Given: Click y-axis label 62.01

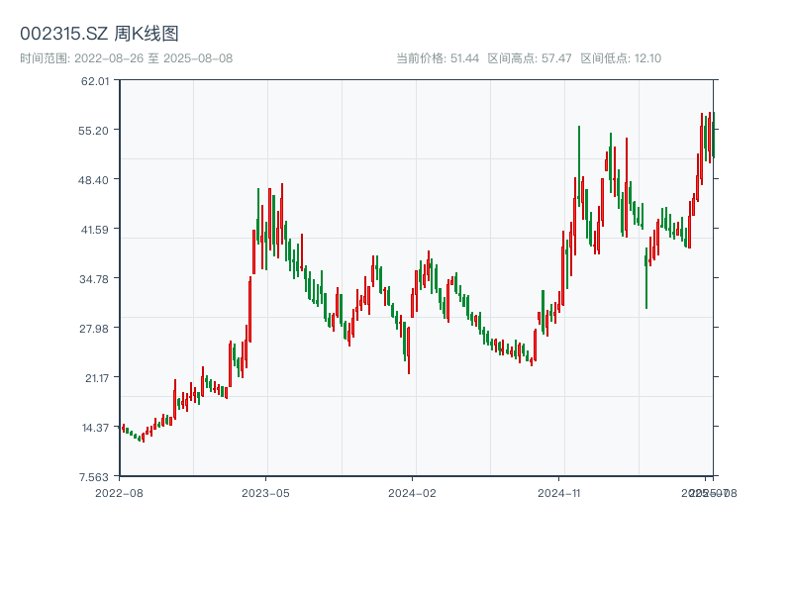Looking at the screenshot, I should pyautogui.click(x=95, y=81).
